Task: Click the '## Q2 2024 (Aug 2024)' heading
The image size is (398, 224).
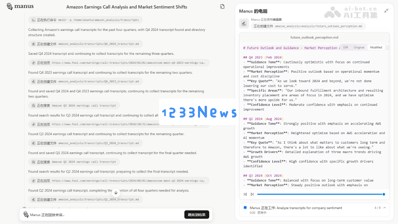Action: pyautogui.click(x=263, y=119)
